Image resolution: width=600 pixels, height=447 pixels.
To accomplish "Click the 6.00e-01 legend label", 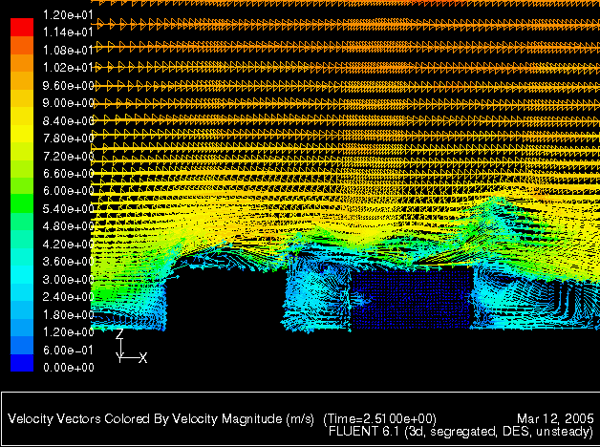I will pos(68,350).
